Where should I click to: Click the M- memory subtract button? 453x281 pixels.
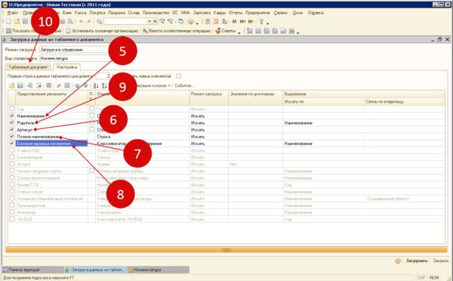(251, 22)
